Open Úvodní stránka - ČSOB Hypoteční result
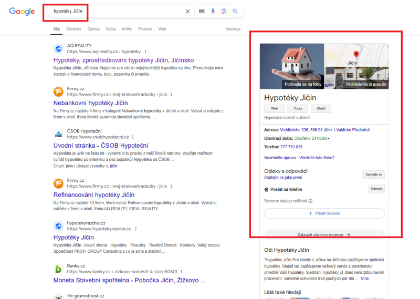The image size is (420, 299). [x=101, y=146]
